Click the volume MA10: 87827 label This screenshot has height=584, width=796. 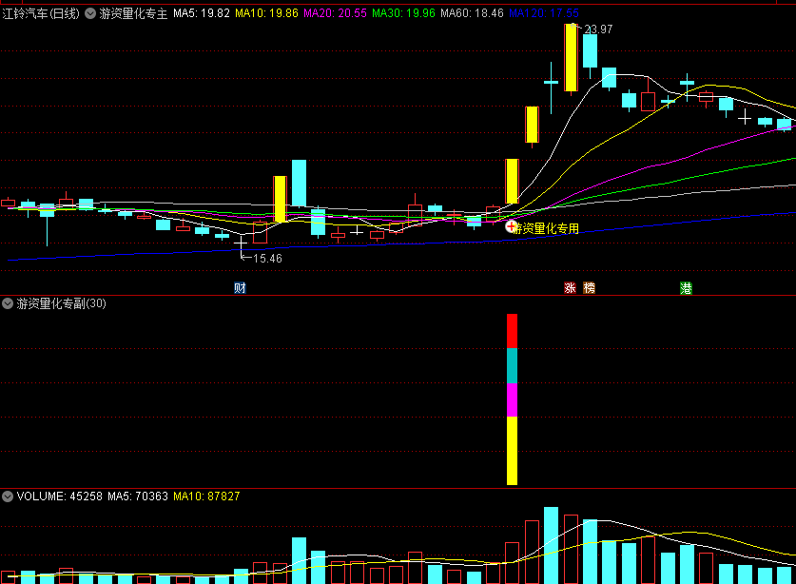click(x=206, y=496)
